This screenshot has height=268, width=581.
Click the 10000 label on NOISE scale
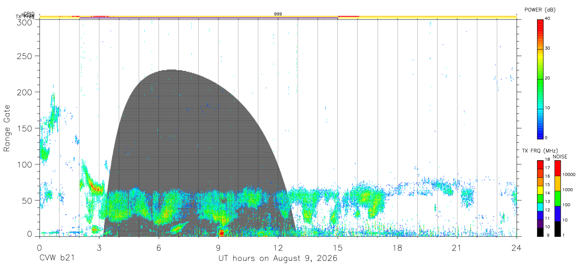click(569, 175)
